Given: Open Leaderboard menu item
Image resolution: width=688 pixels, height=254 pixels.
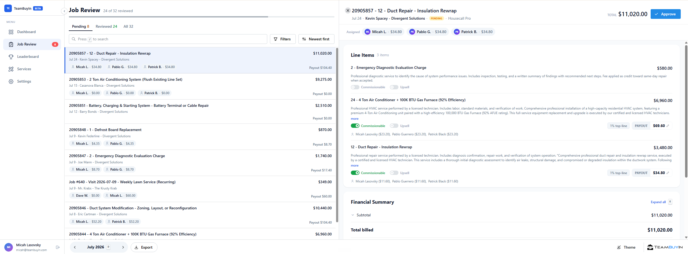Looking at the screenshot, I should [32, 57].
